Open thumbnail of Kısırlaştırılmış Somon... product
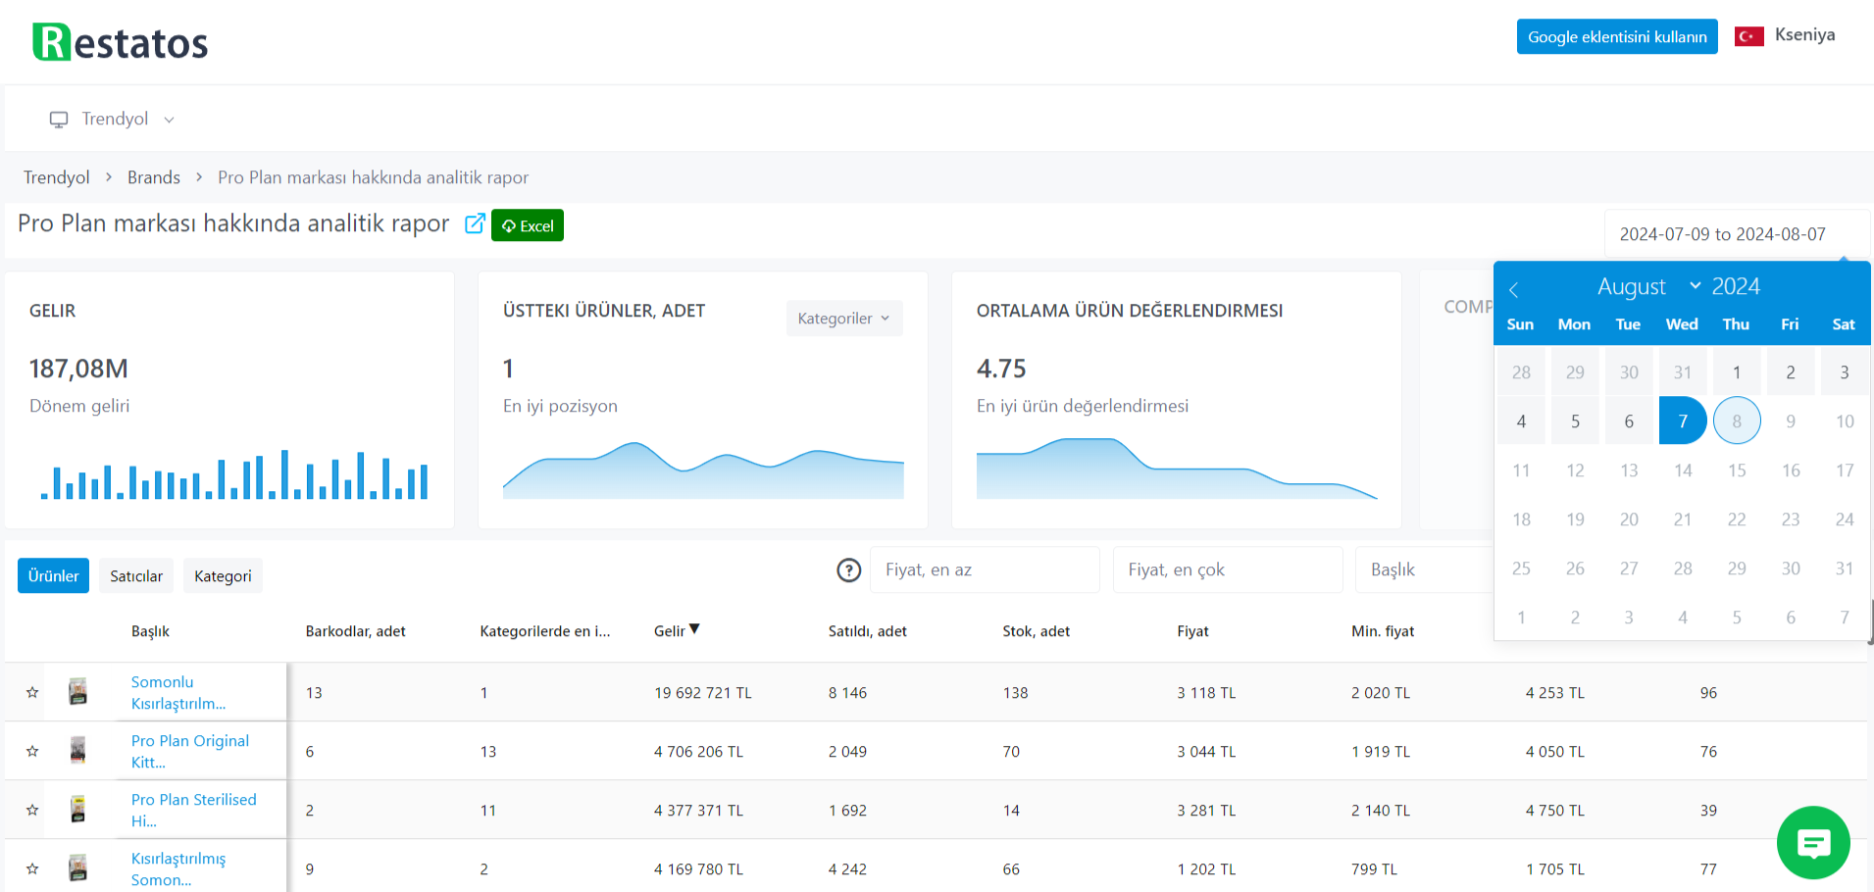This screenshot has width=1874, height=892. (78, 867)
